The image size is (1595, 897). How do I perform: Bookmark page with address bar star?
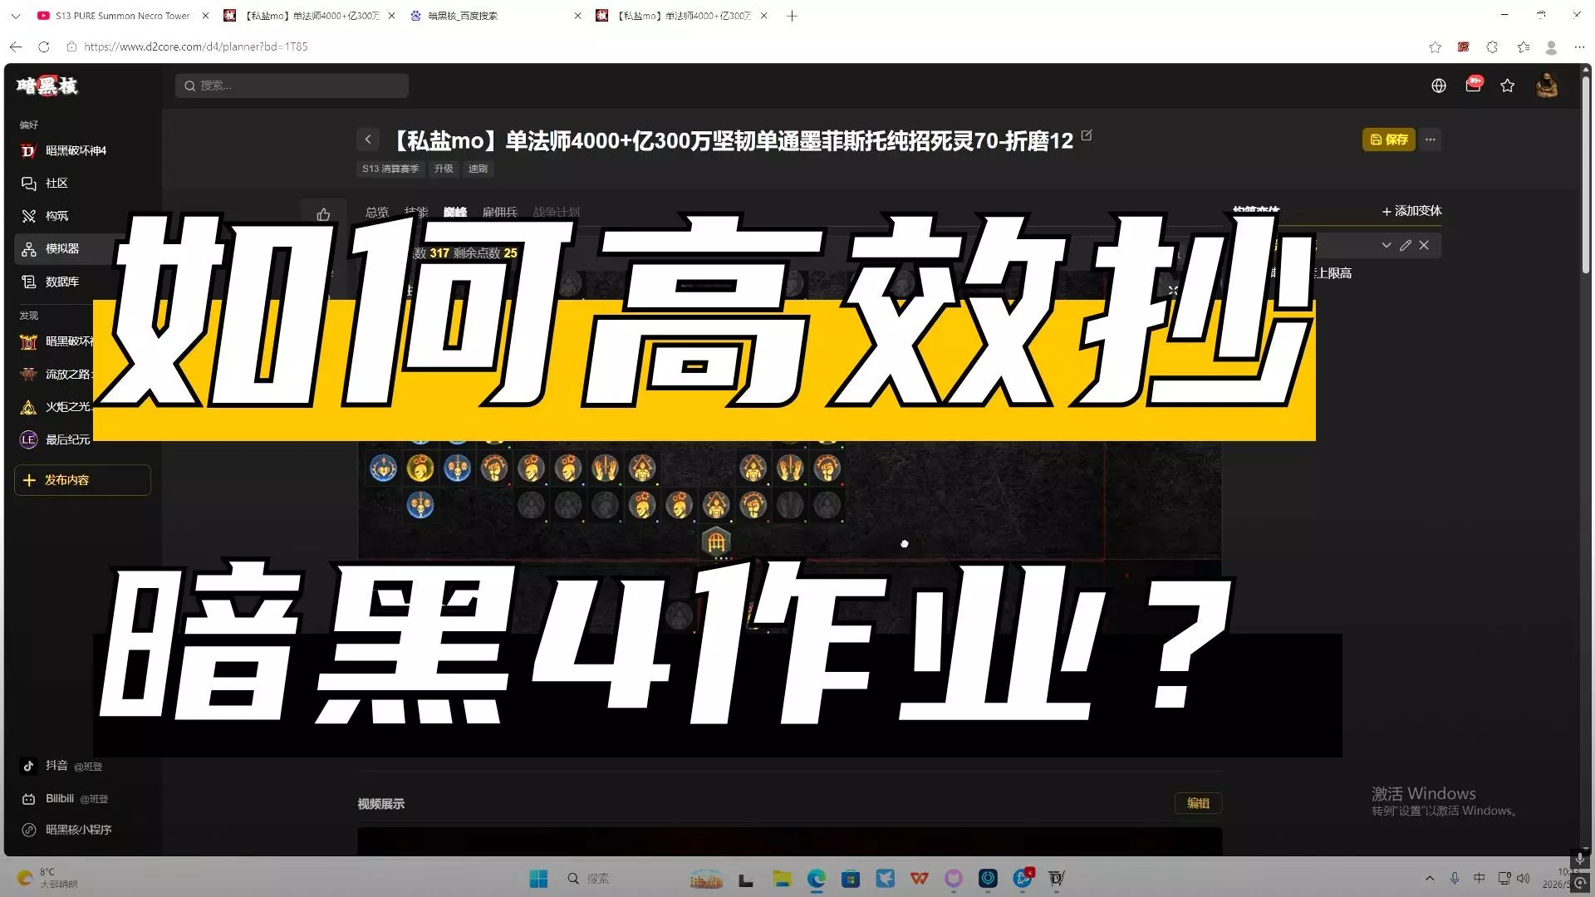coord(1435,47)
